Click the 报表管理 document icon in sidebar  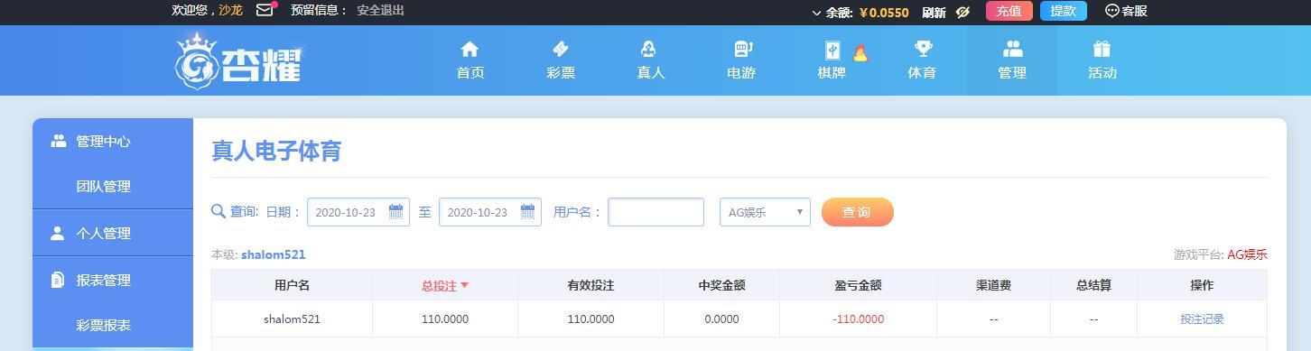[x=58, y=280]
